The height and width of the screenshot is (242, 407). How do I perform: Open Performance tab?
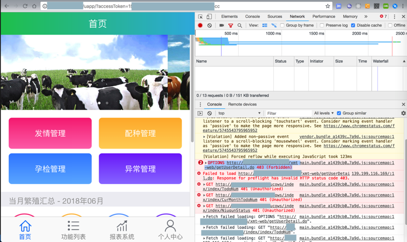[x=324, y=17]
